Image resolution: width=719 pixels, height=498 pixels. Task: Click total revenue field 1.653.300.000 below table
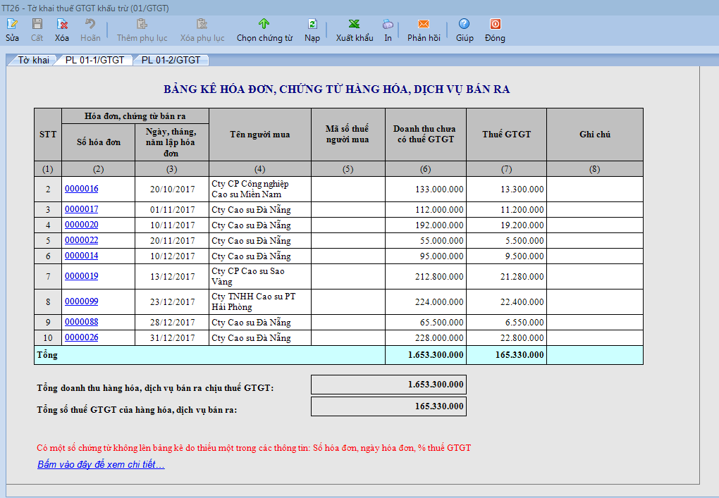click(388, 385)
